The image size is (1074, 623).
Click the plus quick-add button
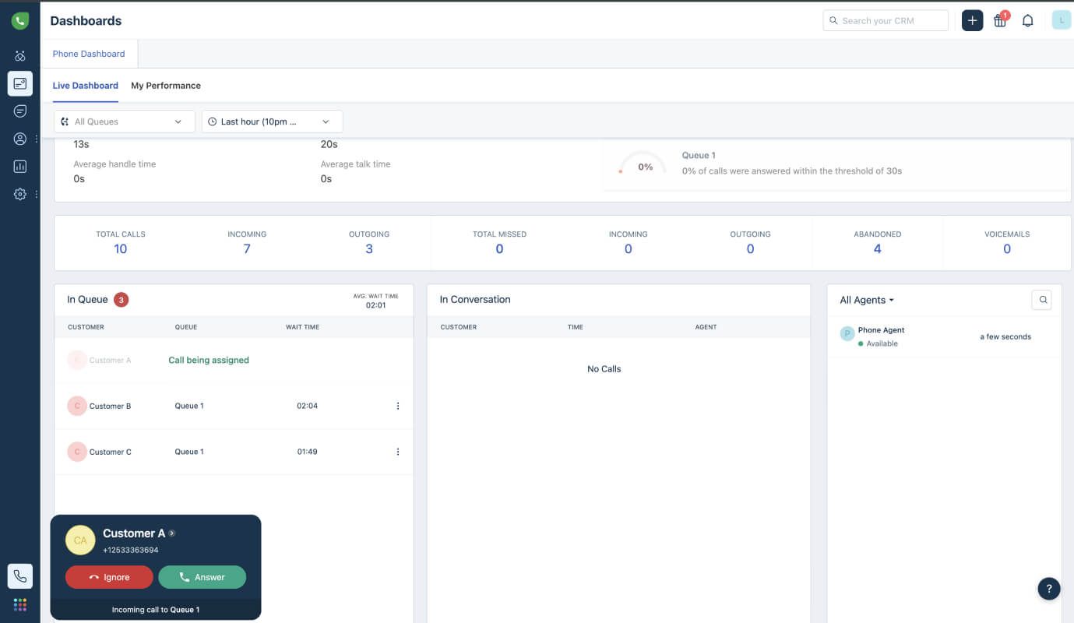tap(972, 20)
